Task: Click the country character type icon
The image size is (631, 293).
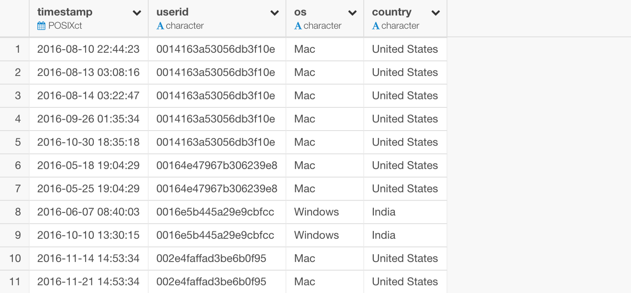Action: tap(376, 26)
